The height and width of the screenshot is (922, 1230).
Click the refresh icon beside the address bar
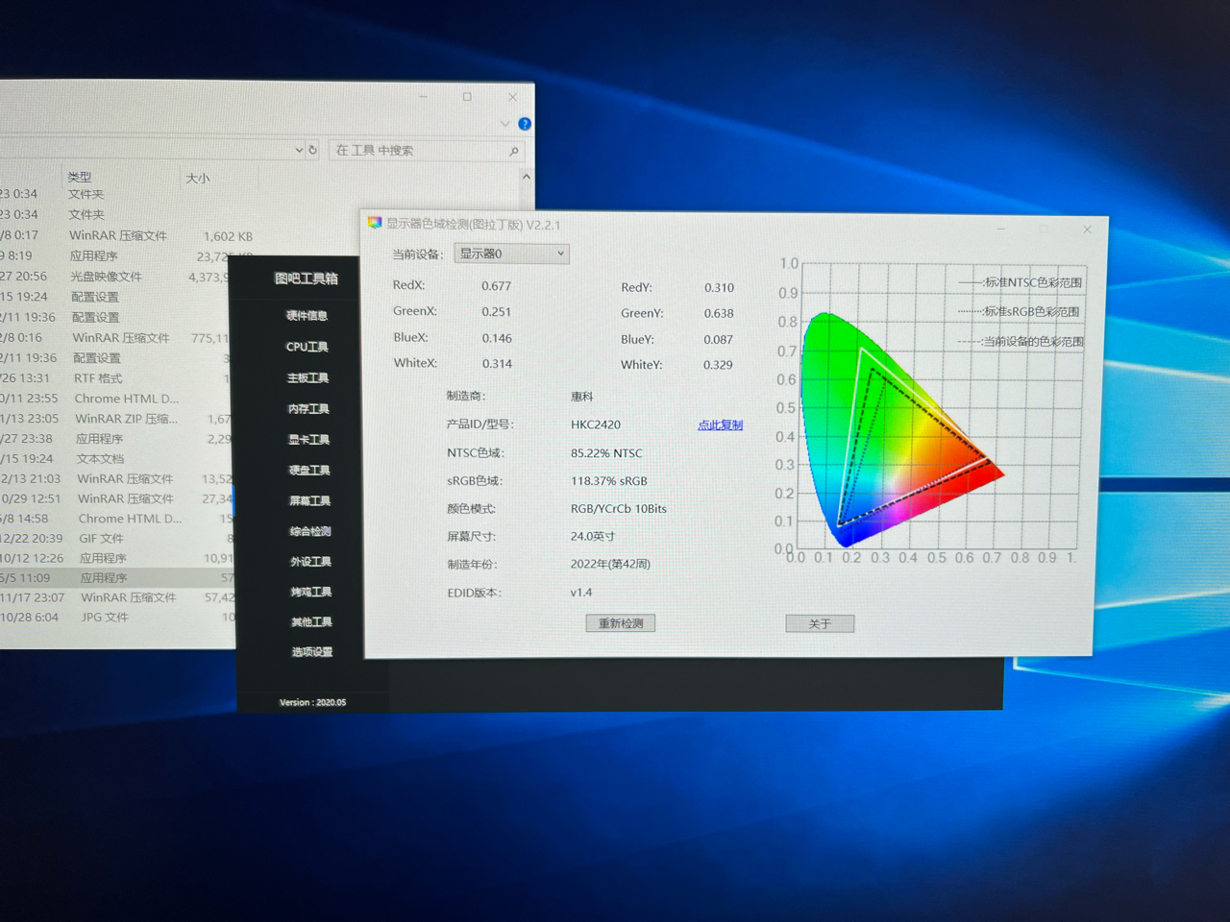coord(313,150)
